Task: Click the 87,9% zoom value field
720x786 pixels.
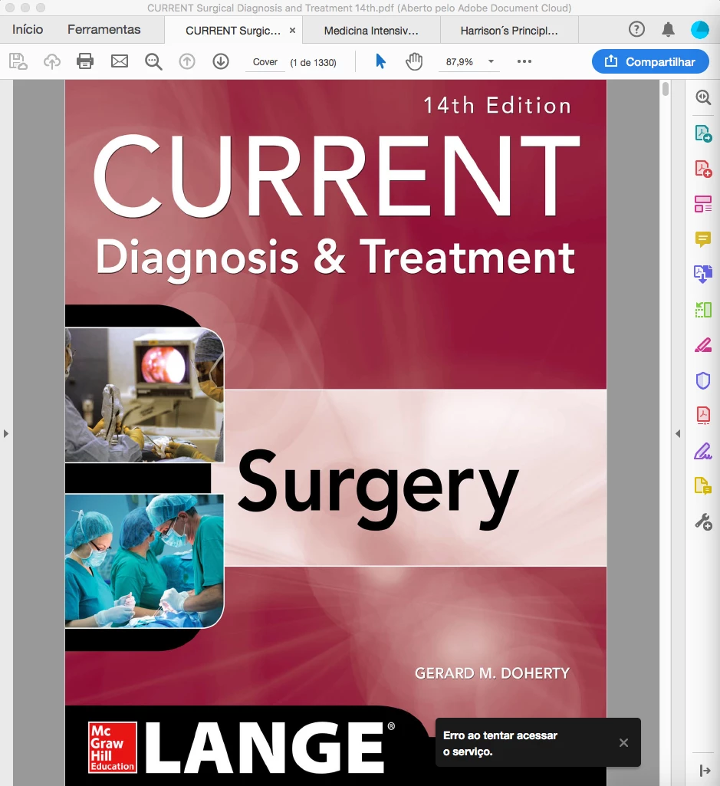Action: pyautogui.click(x=460, y=61)
